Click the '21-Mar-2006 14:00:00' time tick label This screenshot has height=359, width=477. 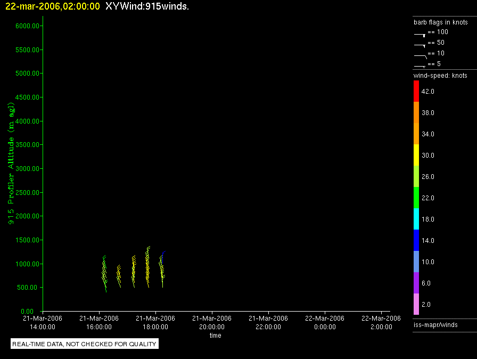click(43, 322)
